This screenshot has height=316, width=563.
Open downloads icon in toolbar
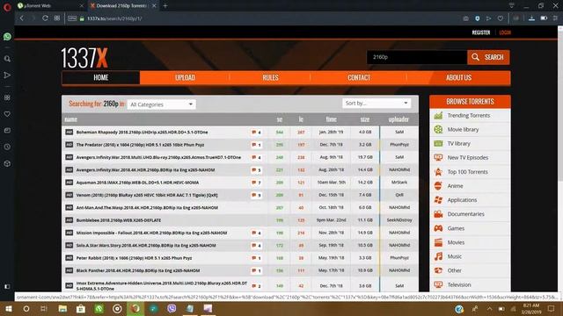point(531,18)
